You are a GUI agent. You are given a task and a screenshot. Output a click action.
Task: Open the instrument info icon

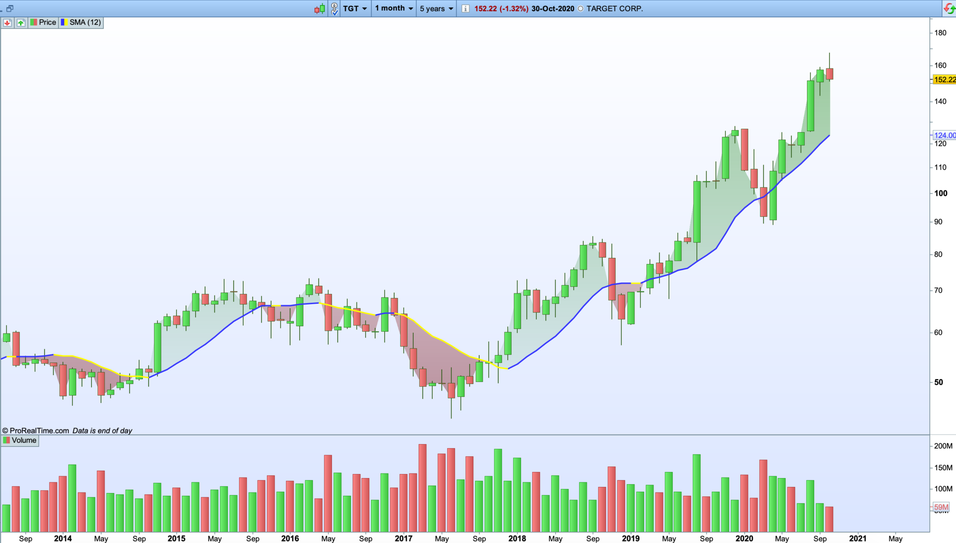(x=465, y=8)
